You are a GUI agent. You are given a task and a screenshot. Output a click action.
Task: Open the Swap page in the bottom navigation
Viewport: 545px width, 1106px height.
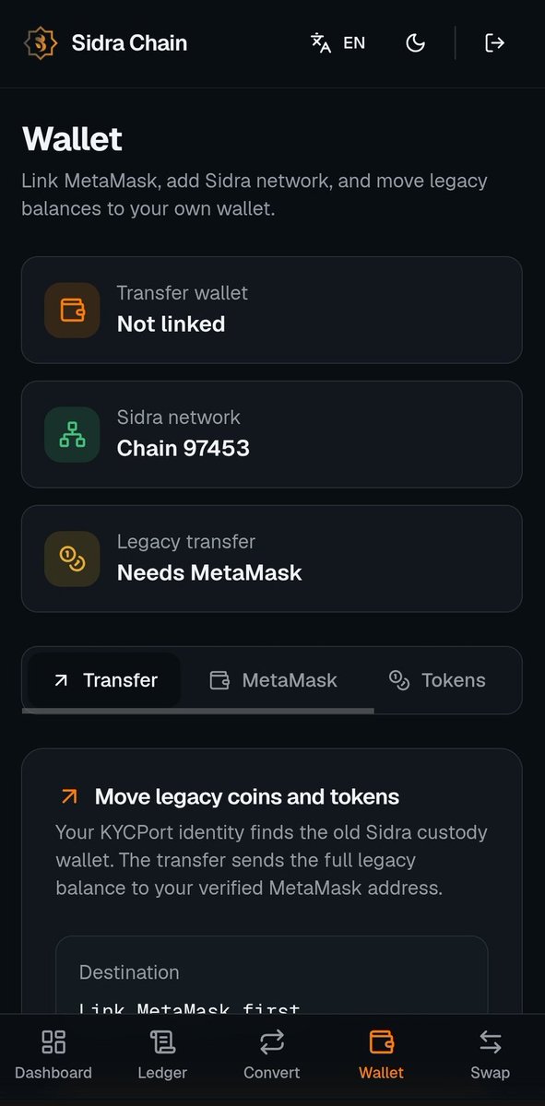[490, 1055]
